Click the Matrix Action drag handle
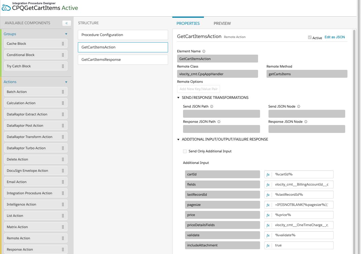361x254 pixels. tap(63, 227)
